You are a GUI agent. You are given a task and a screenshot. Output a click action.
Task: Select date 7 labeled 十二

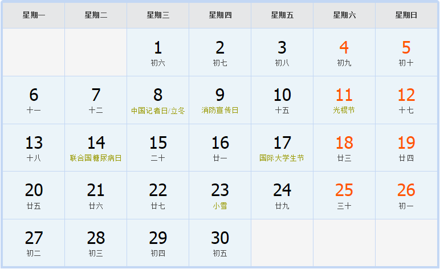pyautogui.click(x=96, y=100)
